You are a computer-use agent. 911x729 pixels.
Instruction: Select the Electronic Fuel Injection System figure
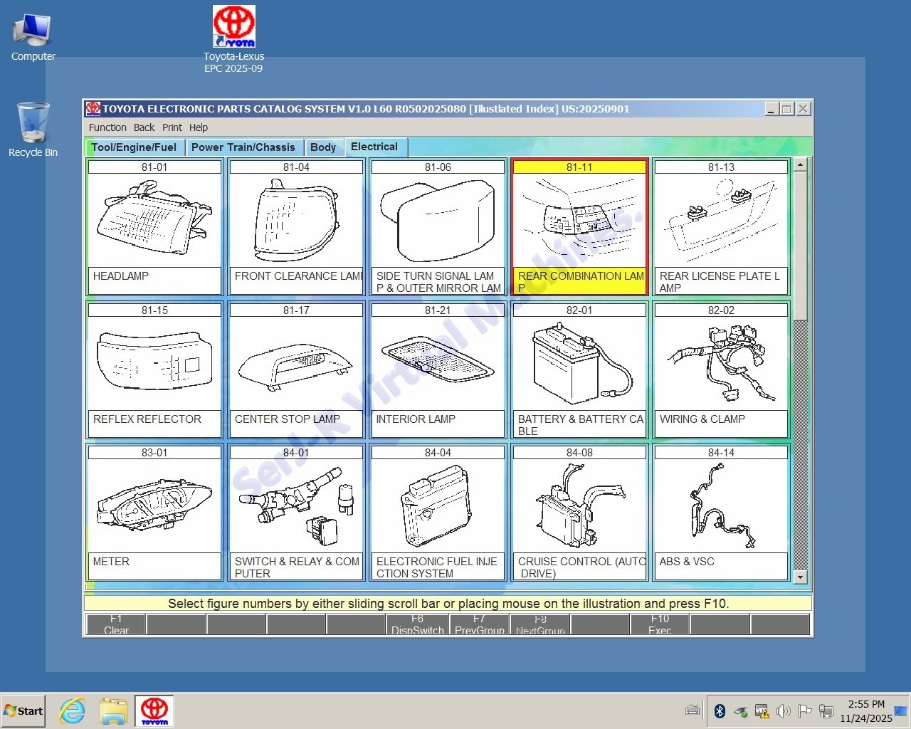click(438, 506)
